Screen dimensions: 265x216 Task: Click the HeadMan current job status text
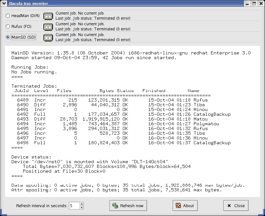pos(80,13)
